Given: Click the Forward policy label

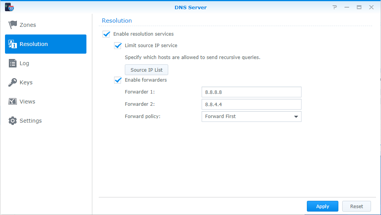Looking at the screenshot, I should [142, 117].
